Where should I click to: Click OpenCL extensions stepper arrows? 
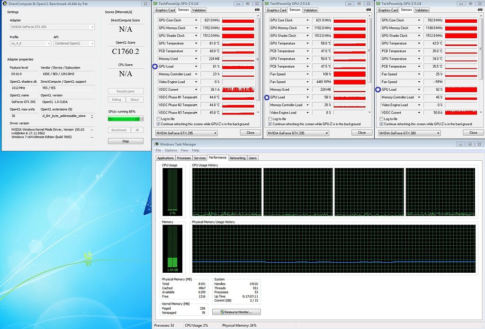(x=92, y=116)
